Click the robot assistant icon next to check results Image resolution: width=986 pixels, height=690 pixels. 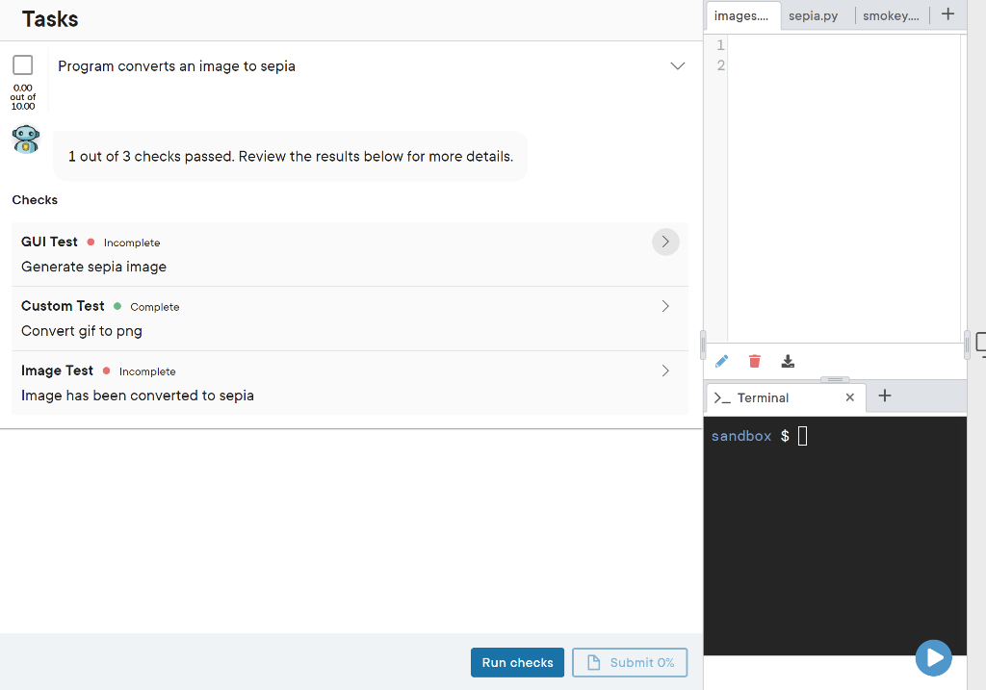click(x=25, y=139)
